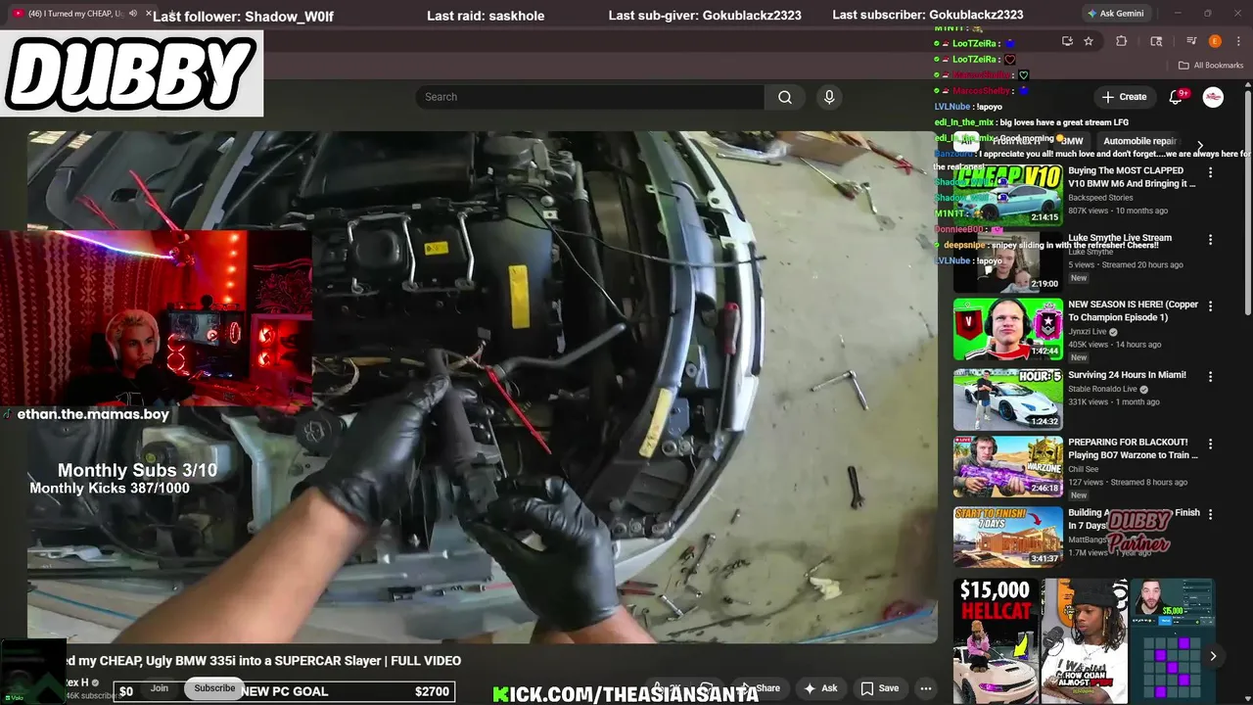Open YouTube notifications bell
This screenshot has width=1253, height=705.
pos(1177,97)
